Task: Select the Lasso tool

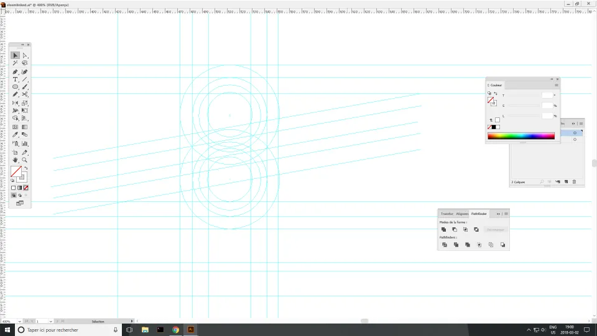Action: click(x=25, y=63)
